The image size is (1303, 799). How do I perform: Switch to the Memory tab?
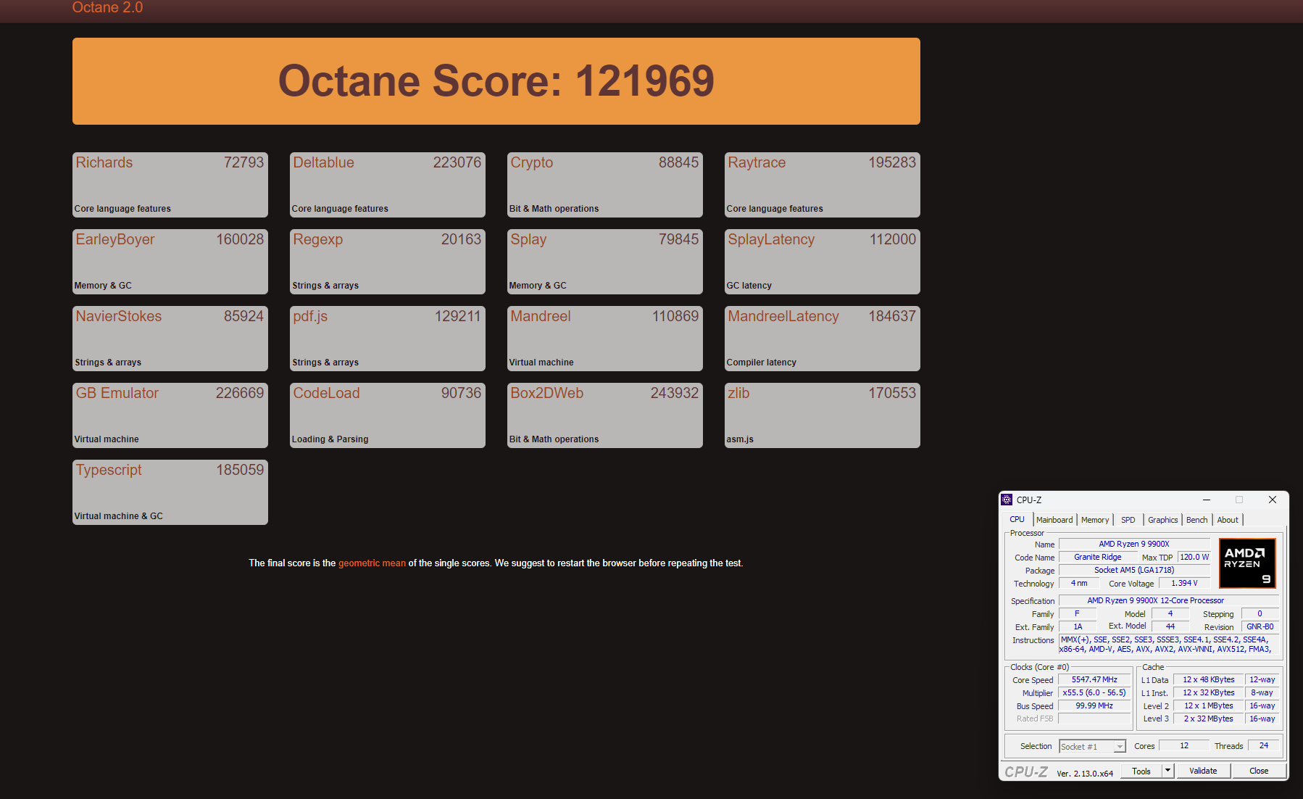1095,520
